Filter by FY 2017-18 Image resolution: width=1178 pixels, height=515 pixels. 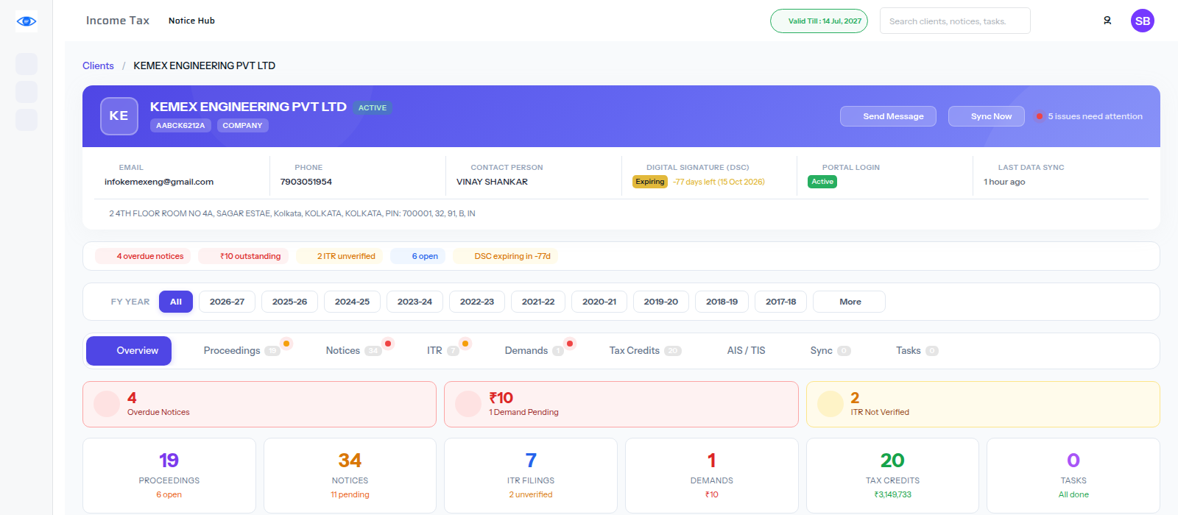click(x=780, y=302)
